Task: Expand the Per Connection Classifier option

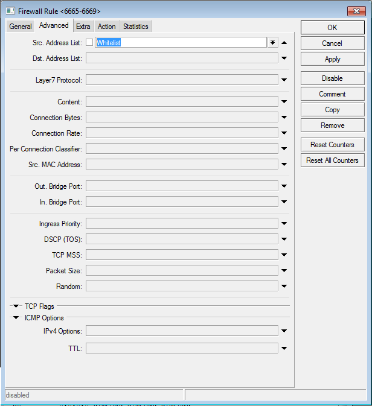Action: (284, 148)
